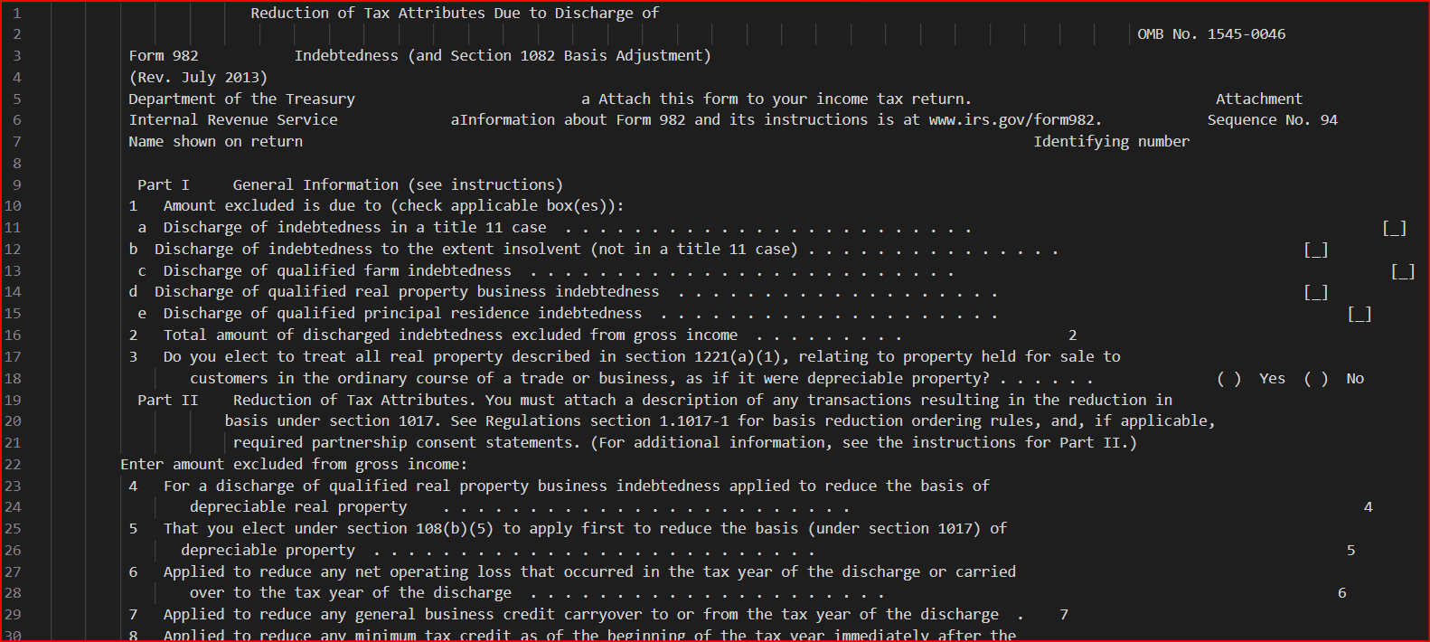Image resolution: width=1430 pixels, height=642 pixels.
Task: Check the insolvent discharge box on line b
Action: click(x=1315, y=250)
